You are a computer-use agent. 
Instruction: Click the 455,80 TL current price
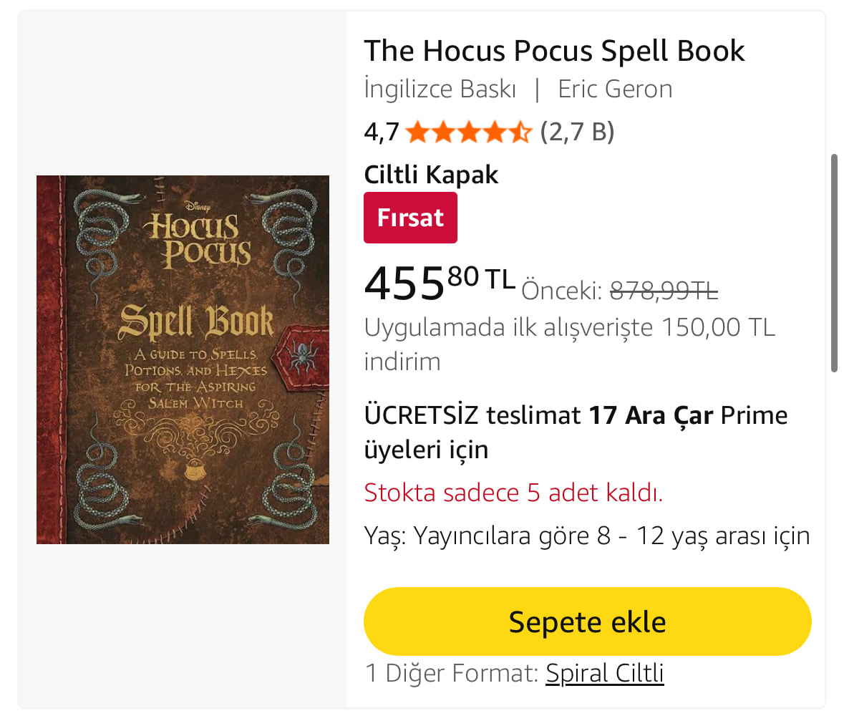point(439,283)
